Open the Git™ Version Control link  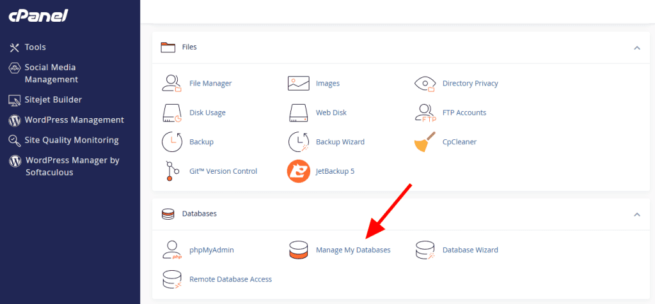click(x=223, y=171)
